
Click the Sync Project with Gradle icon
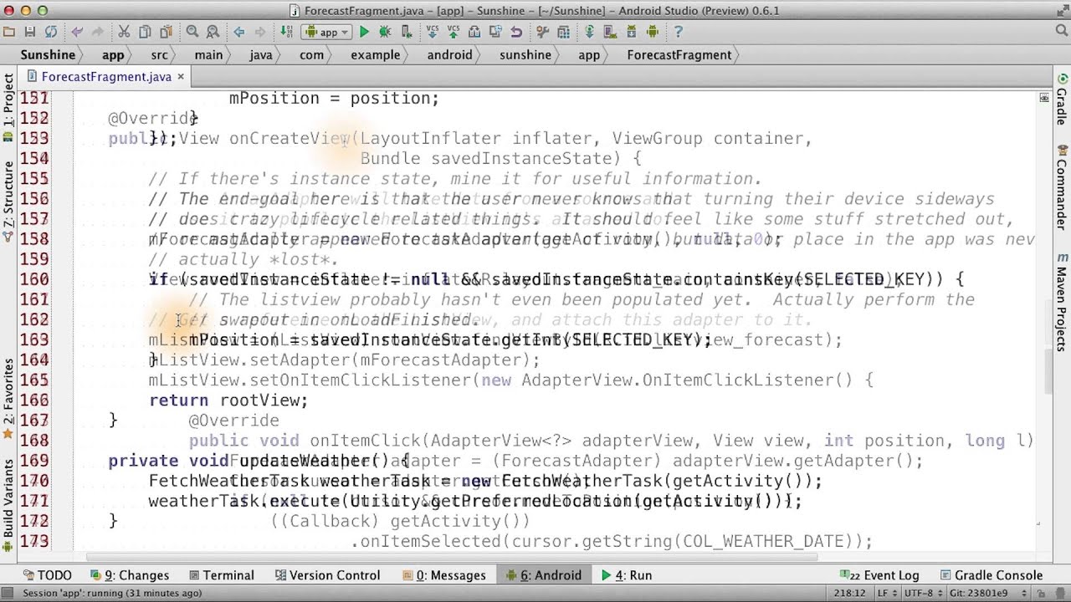589,32
